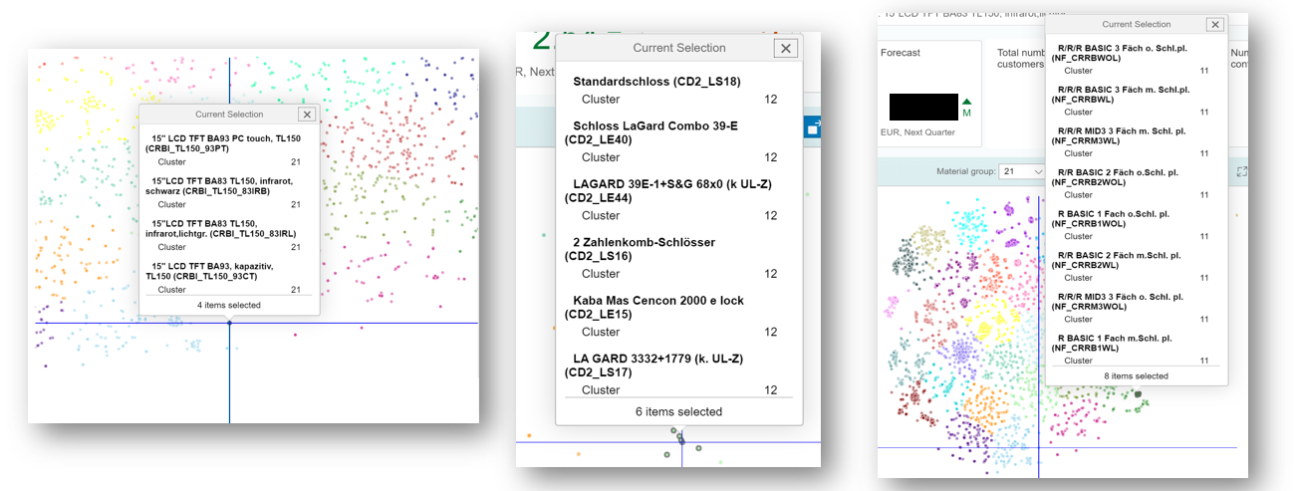Screen dimensions: 1298x491
Task: Close the popup showing 4 items selected
Action: tap(306, 115)
